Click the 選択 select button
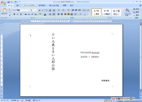Screen dimensions: 142x102 click(x=137, y=15)
